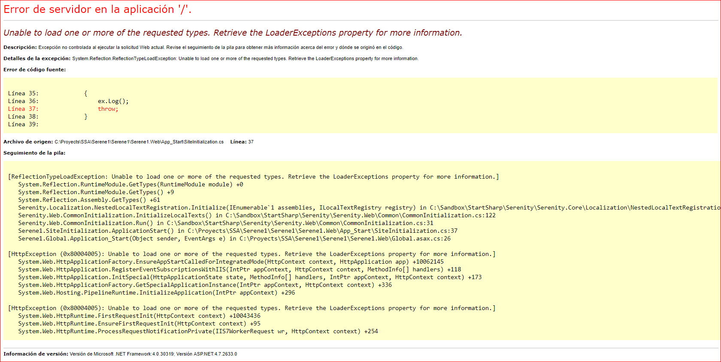
Task: Click the "ProcessRequestNotificationPrivate" stack line
Action: point(198,331)
